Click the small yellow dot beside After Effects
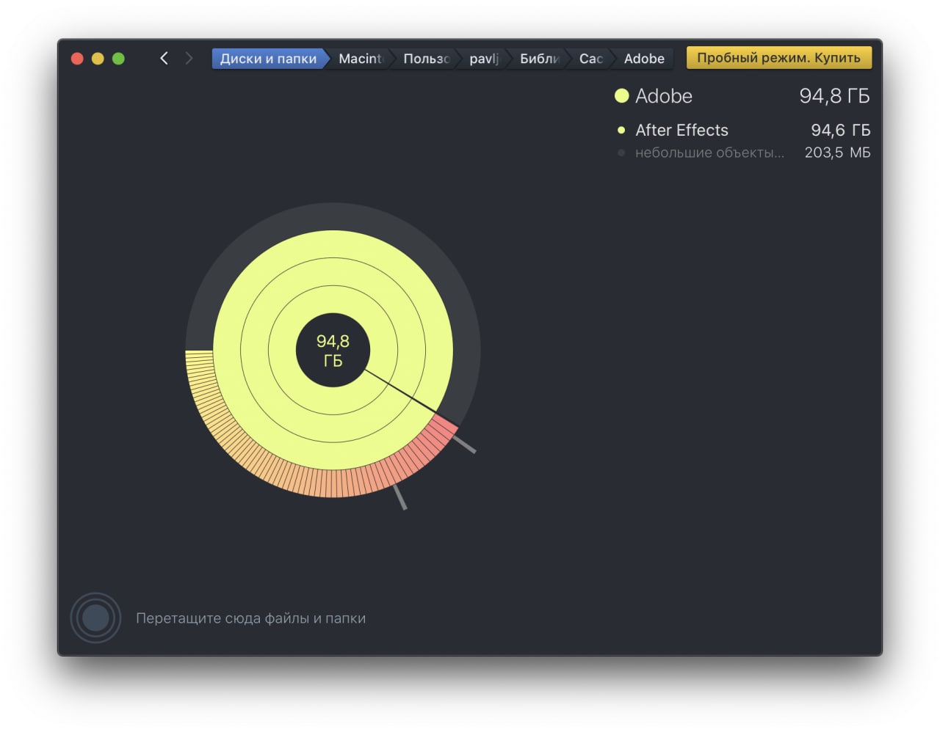Viewport: 940px width, 732px height. tap(621, 131)
